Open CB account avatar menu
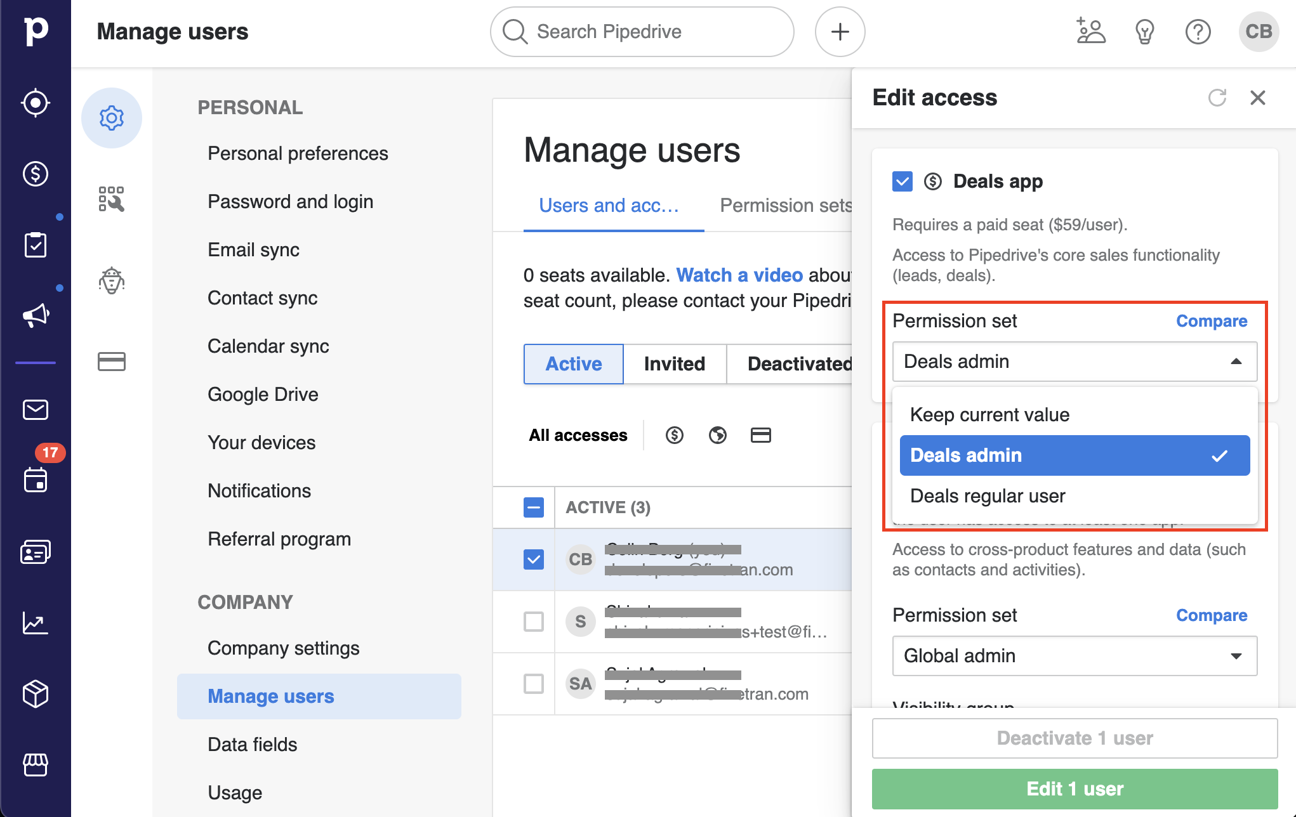The height and width of the screenshot is (817, 1296). click(x=1259, y=32)
